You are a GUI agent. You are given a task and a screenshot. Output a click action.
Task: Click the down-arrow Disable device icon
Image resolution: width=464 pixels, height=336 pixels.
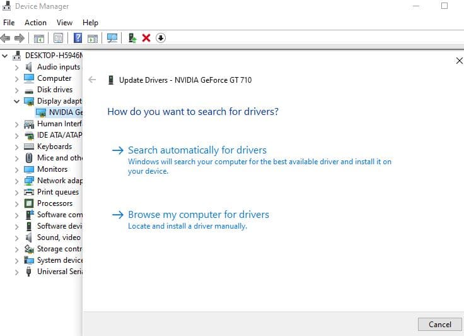point(161,38)
